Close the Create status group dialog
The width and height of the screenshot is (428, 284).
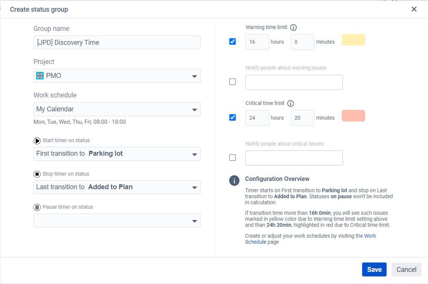point(414,9)
